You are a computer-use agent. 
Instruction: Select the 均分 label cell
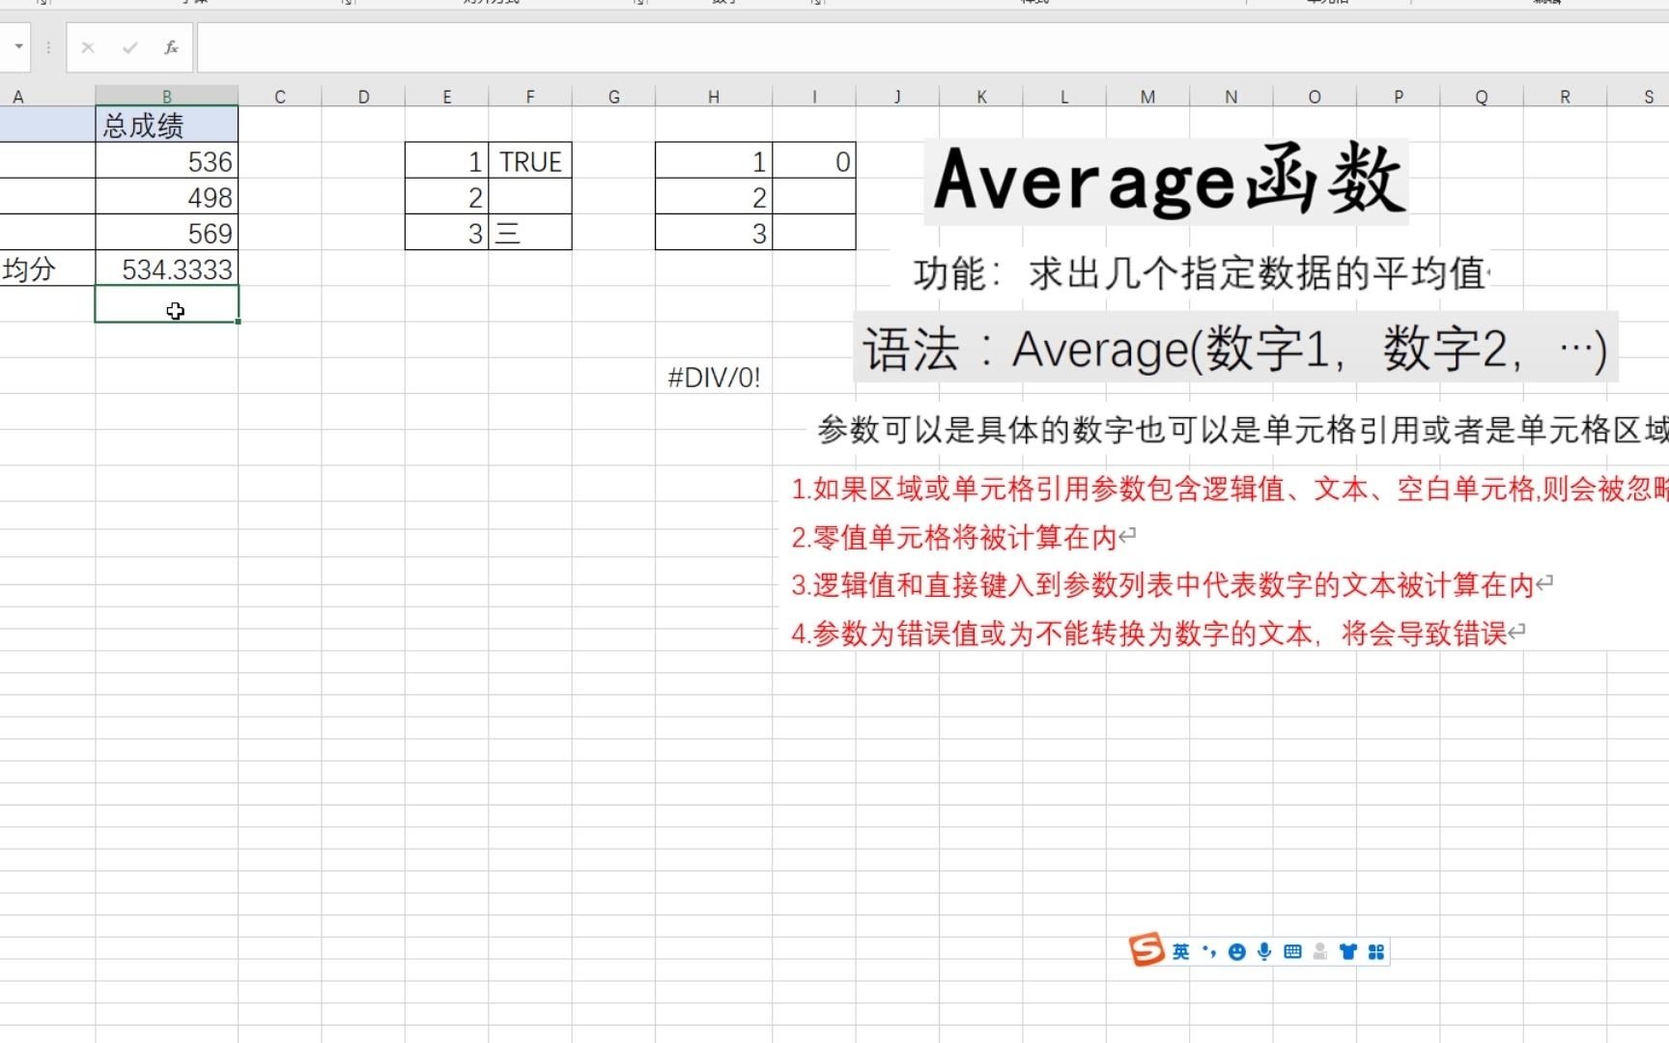pyautogui.click(x=47, y=268)
